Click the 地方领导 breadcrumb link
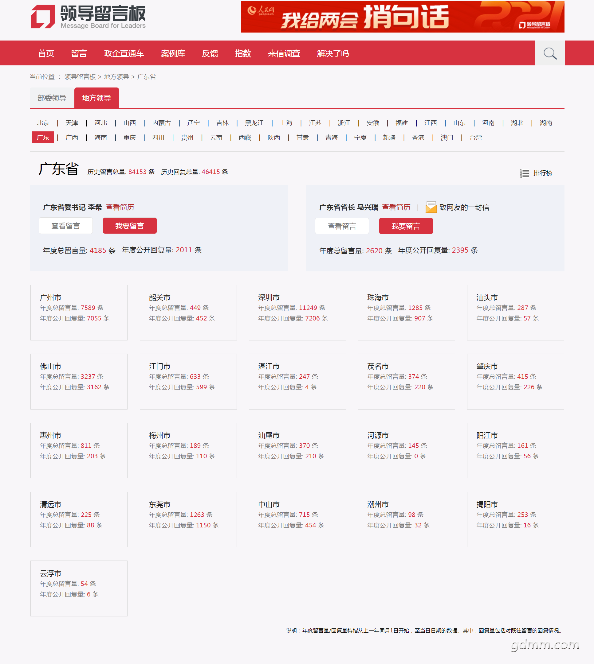The width and height of the screenshot is (594, 664). point(116,77)
